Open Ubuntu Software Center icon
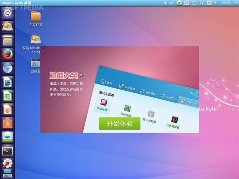The width and height of the screenshot is (239, 179). [7, 123]
